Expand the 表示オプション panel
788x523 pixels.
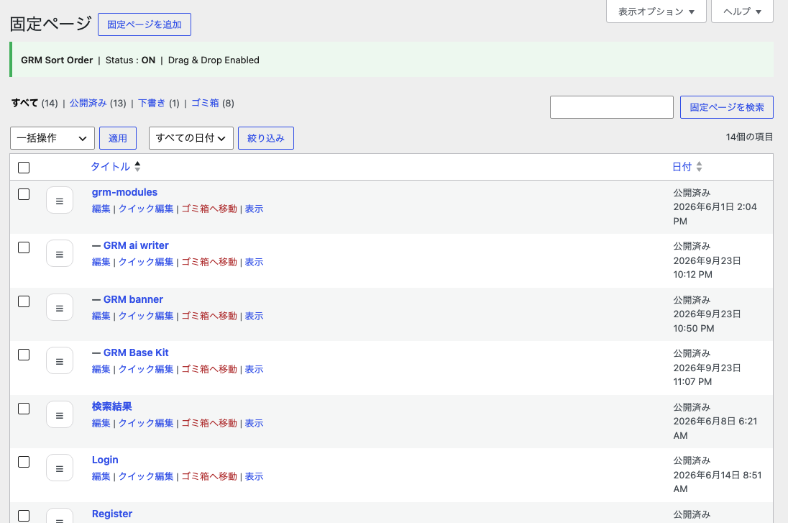pos(656,12)
